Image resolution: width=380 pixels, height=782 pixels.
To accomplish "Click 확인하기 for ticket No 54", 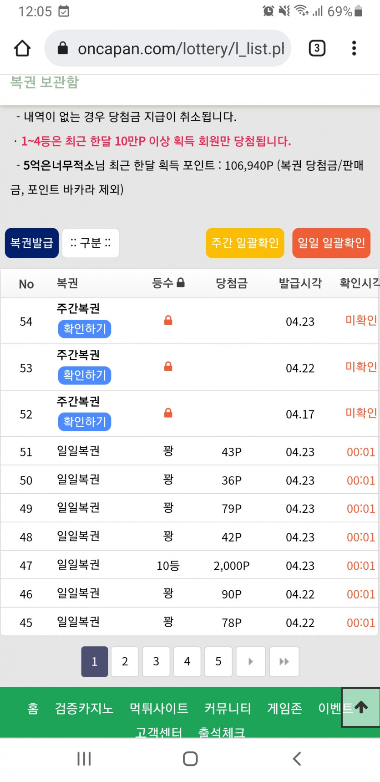I will pos(85,329).
